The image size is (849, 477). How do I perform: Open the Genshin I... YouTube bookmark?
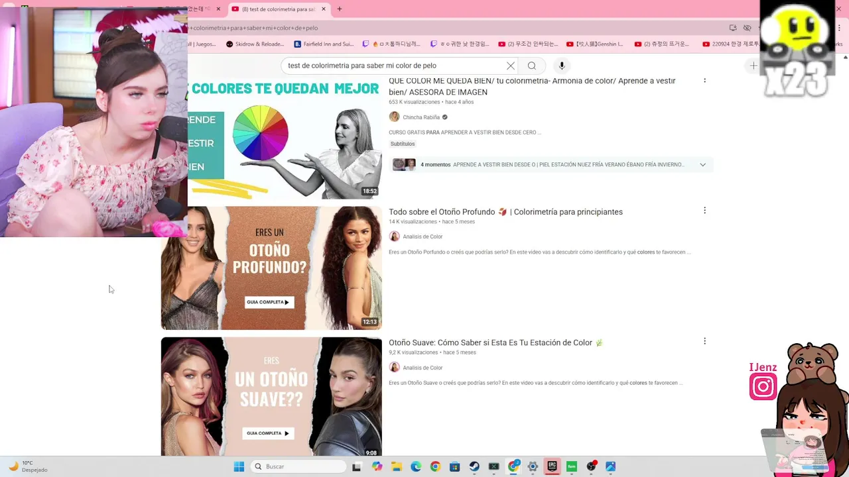click(595, 44)
